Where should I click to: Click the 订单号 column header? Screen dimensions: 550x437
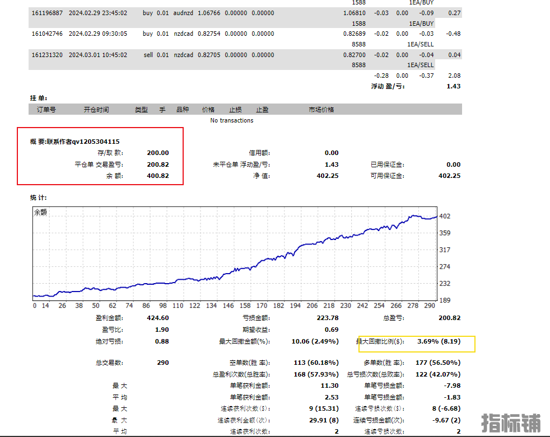46,110
